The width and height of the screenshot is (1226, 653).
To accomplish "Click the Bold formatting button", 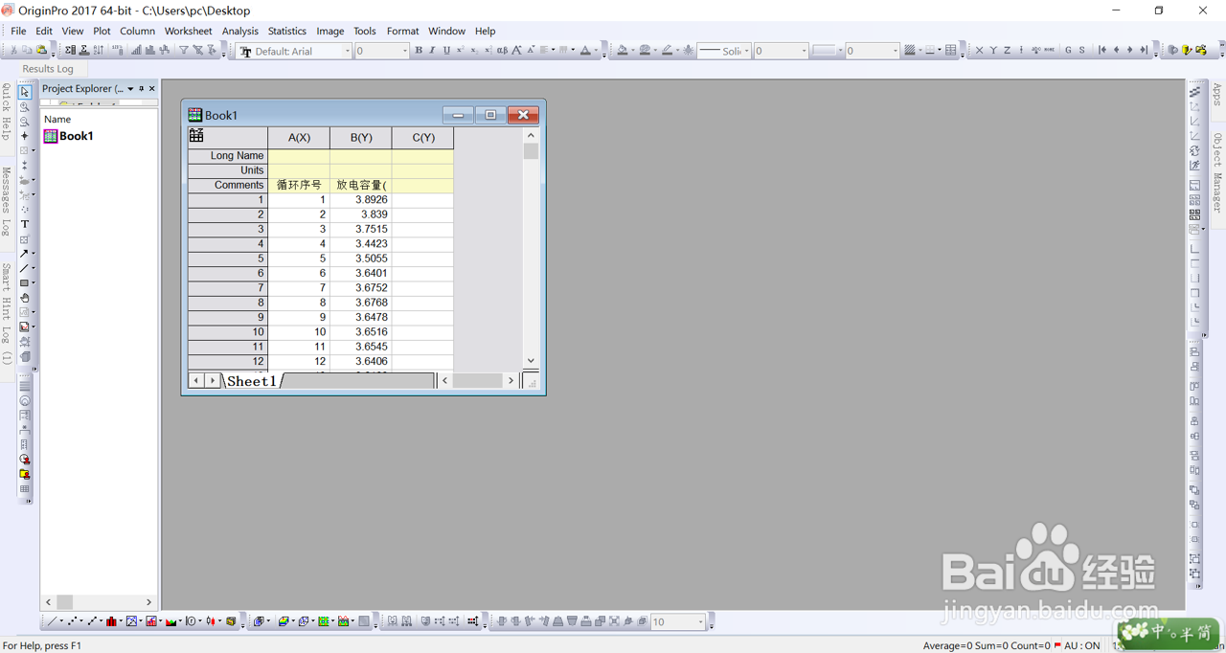I will click(419, 51).
